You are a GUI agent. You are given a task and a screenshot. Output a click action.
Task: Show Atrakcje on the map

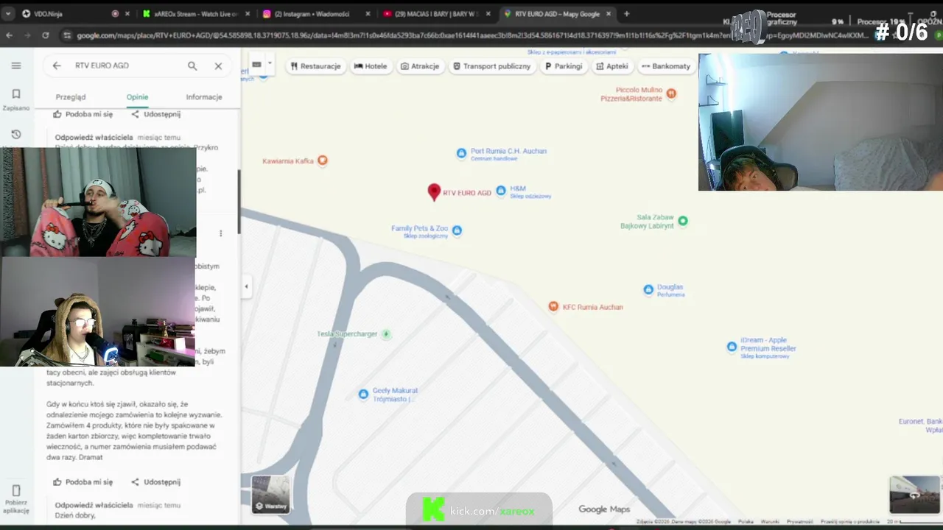click(x=420, y=66)
